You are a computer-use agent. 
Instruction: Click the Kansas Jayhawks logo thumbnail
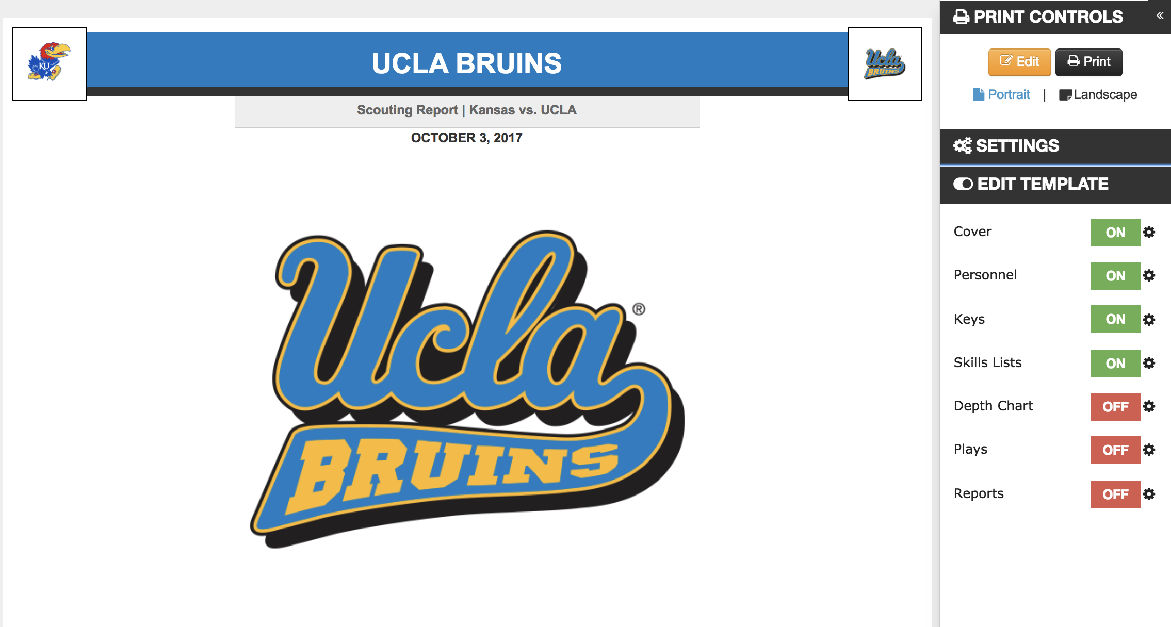pos(50,64)
